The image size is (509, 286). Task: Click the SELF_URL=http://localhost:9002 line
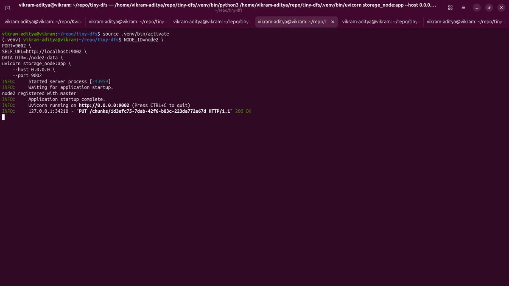pyautogui.click(x=44, y=51)
